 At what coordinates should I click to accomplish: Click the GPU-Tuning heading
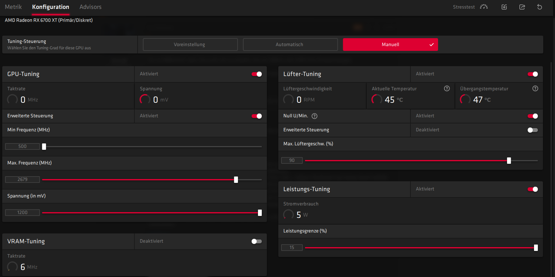click(x=23, y=74)
